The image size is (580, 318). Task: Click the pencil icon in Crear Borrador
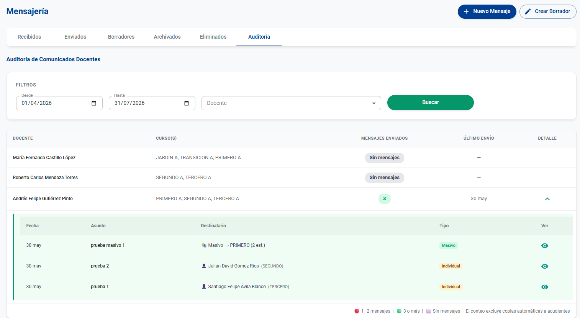pyautogui.click(x=528, y=11)
